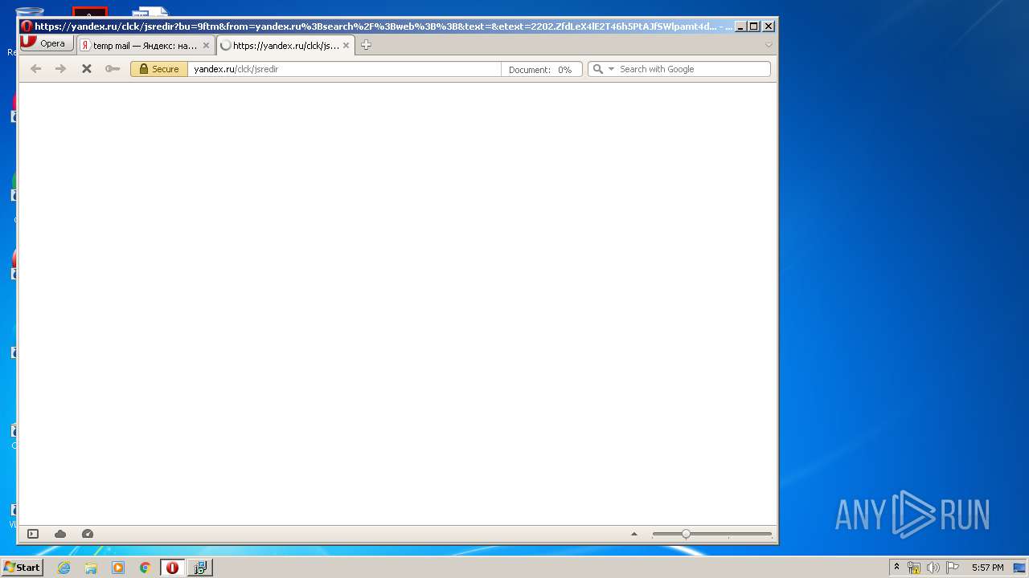Focus the Search with Google field
This screenshot has height=578, width=1029.
pyautogui.click(x=693, y=69)
